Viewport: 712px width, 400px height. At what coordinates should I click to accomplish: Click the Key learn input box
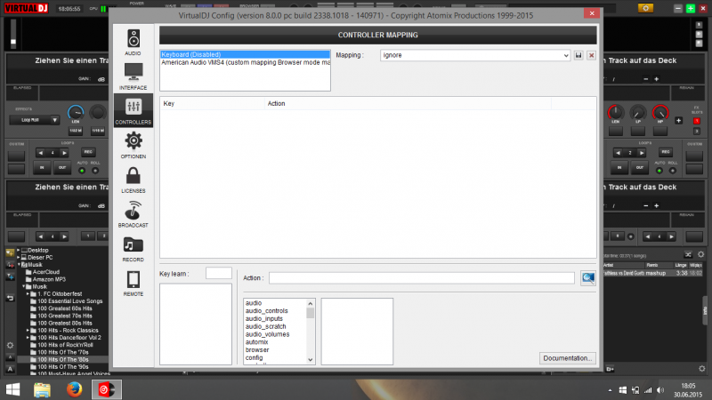pyautogui.click(x=218, y=273)
